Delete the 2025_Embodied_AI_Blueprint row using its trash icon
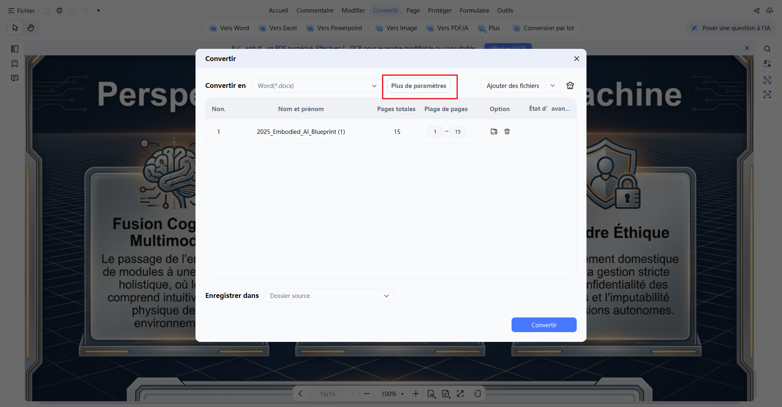Image resolution: width=782 pixels, height=407 pixels. [507, 131]
